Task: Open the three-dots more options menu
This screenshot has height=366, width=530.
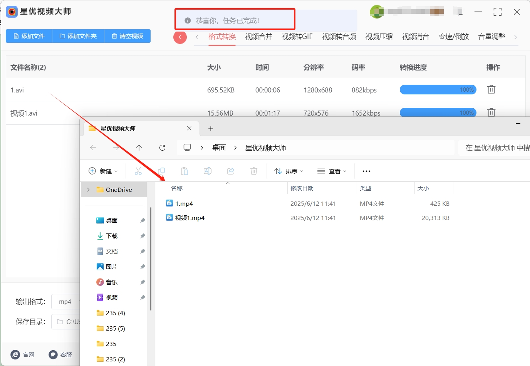Action: pos(367,171)
